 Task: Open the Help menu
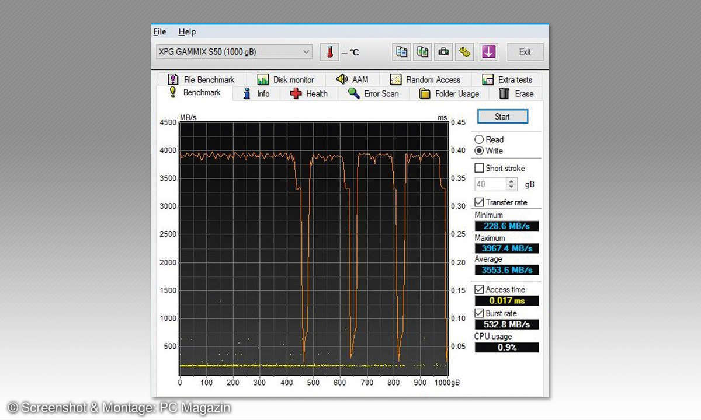(187, 32)
